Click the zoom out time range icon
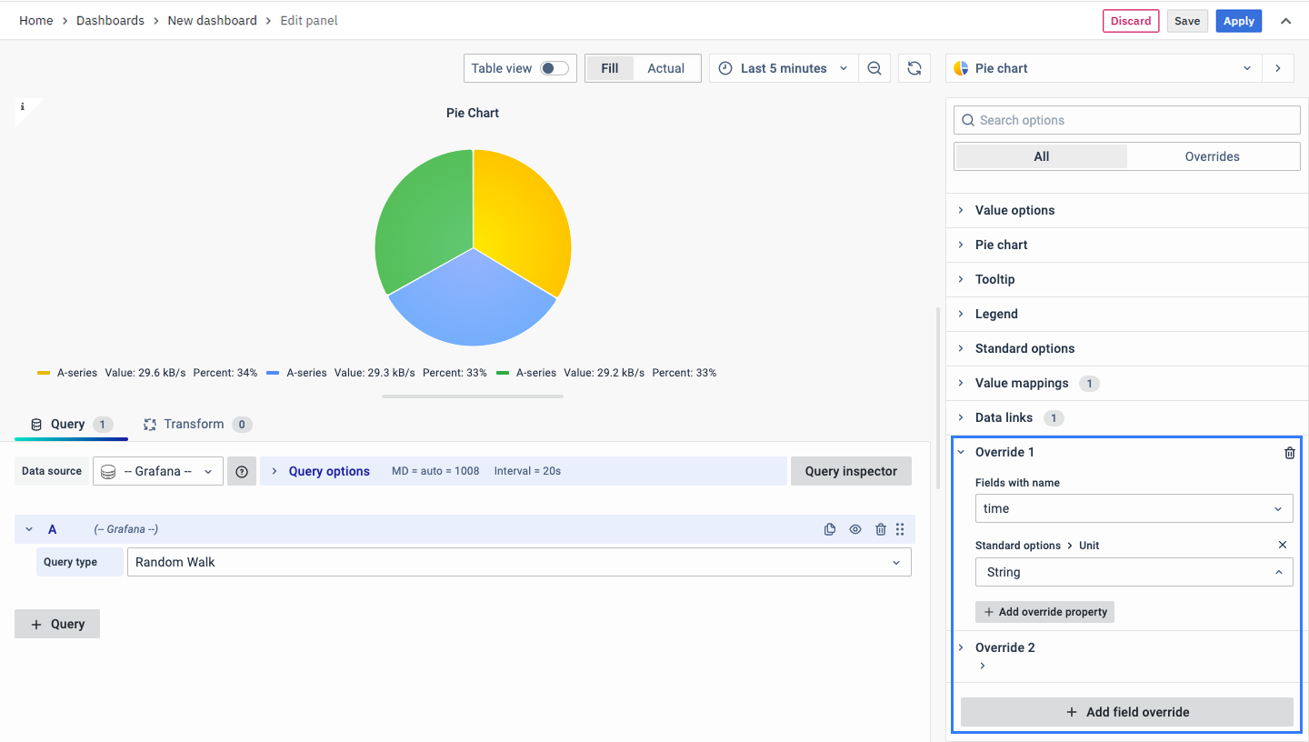Image resolution: width=1309 pixels, height=742 pixels. coord(874,68)
